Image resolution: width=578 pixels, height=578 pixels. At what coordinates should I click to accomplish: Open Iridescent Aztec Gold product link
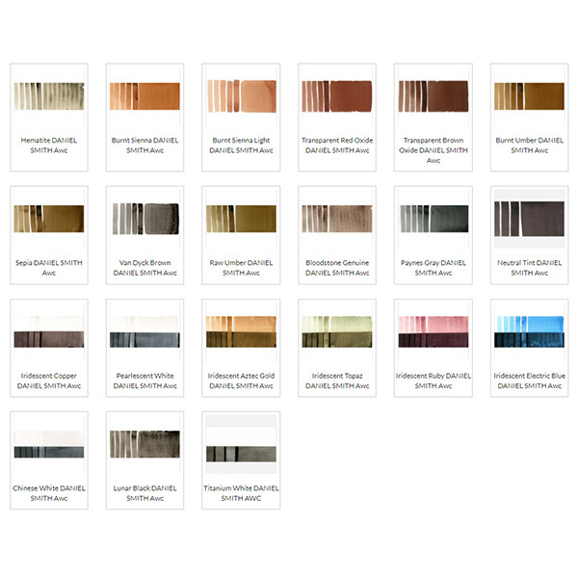click(241, 381)
